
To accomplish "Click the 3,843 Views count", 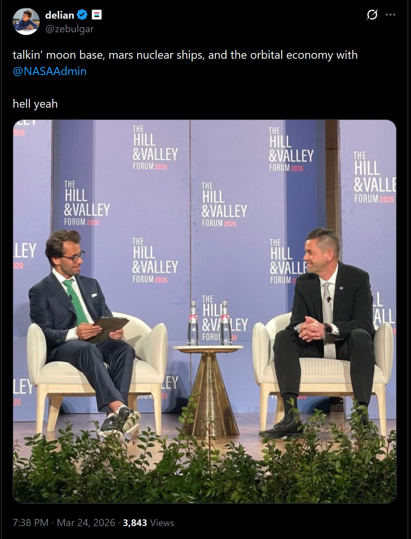I will pos(148,522).
